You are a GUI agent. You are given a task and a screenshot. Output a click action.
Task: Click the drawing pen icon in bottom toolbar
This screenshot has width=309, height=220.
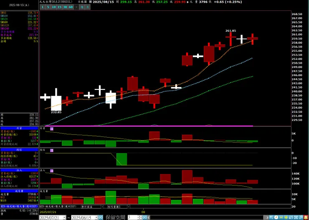[x=301, y=217]
